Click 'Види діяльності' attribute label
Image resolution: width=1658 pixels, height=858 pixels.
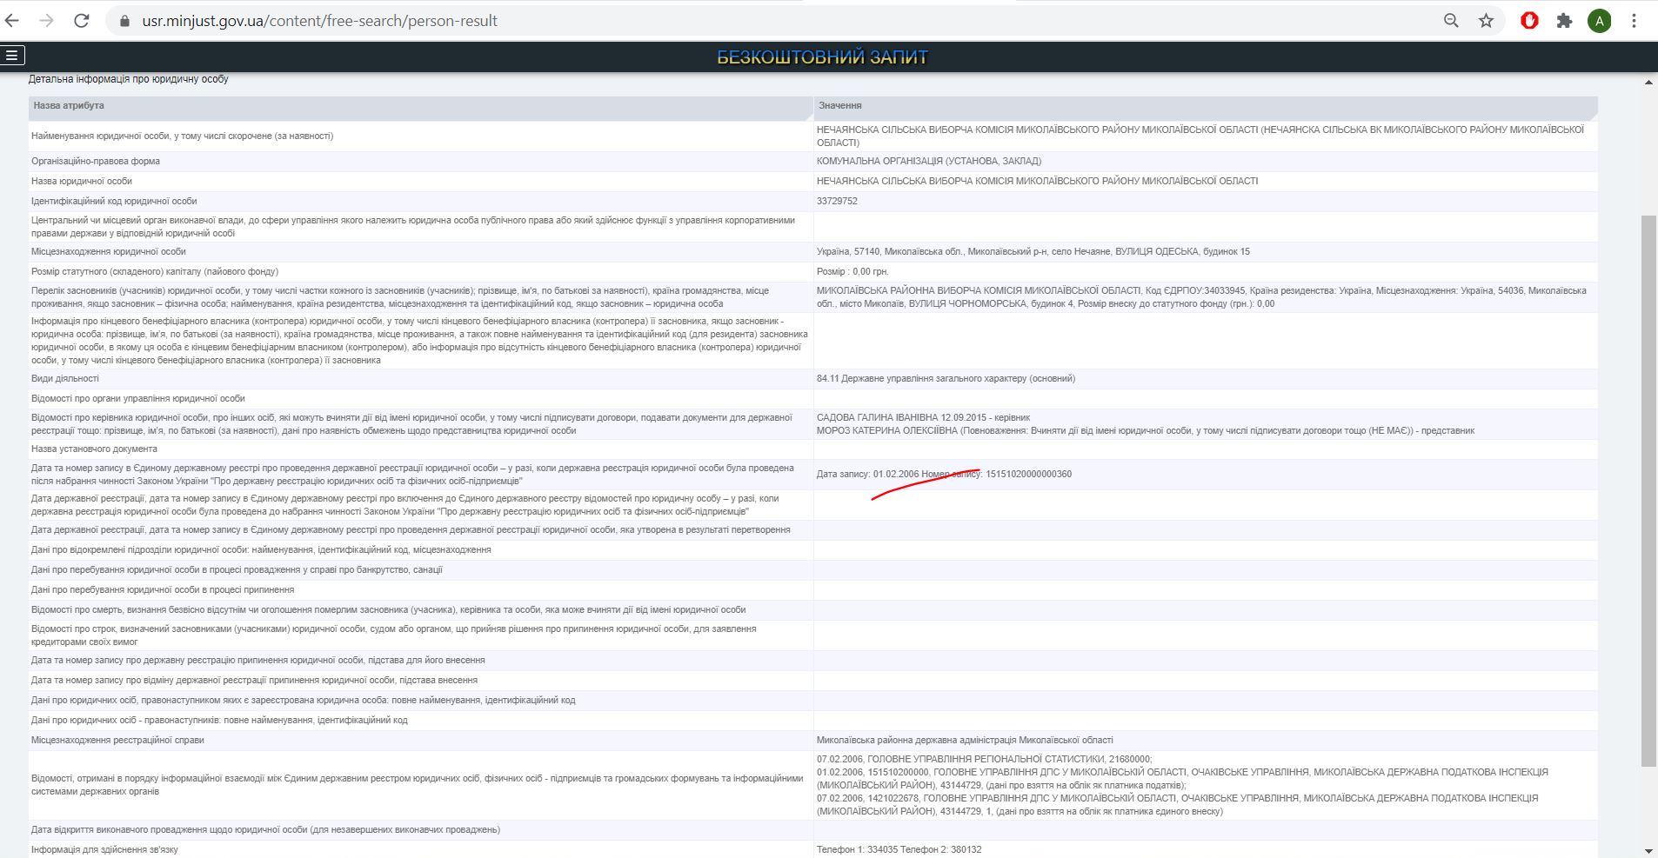[x=65, y=378]
